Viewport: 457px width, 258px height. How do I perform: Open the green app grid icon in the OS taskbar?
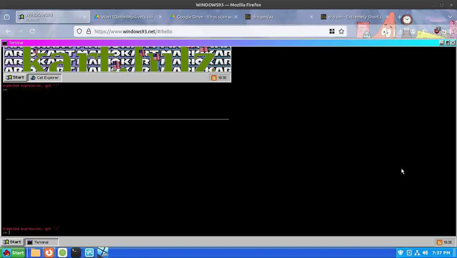pyautogui.click(x=63, y=253)
